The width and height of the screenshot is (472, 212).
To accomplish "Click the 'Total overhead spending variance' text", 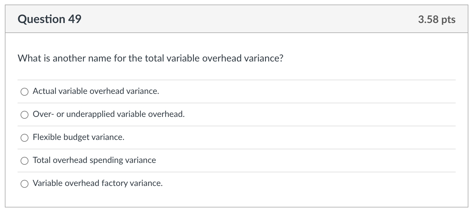I will click(94, 160).
